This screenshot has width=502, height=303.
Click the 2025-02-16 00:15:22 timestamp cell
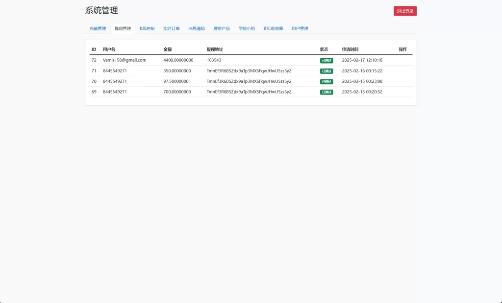tap(362, 71)
